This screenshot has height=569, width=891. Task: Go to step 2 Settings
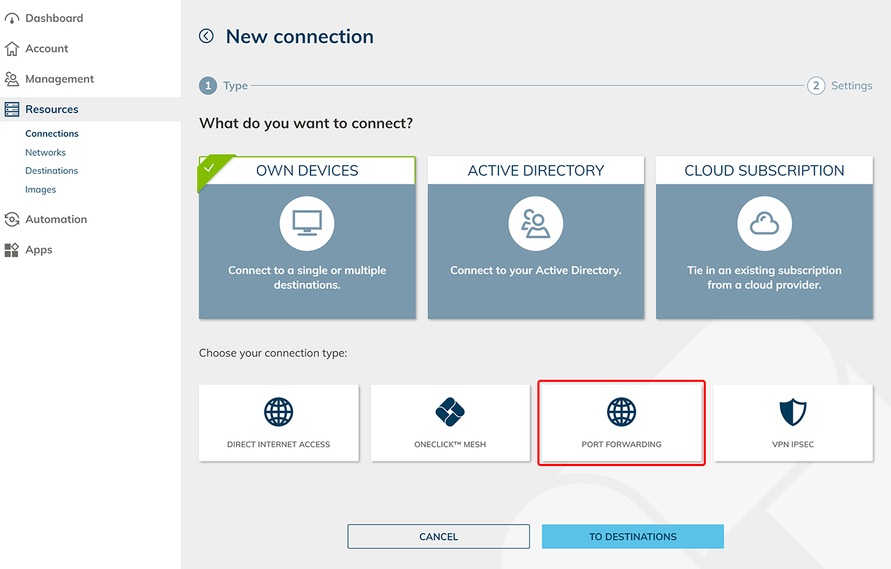click(x=816, y=86)
